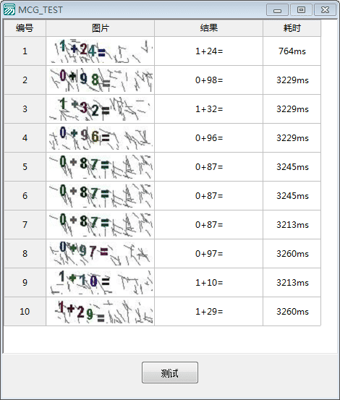Select the 图片 column header
Viewport: 340px width, 400px height.
[101, 28]
